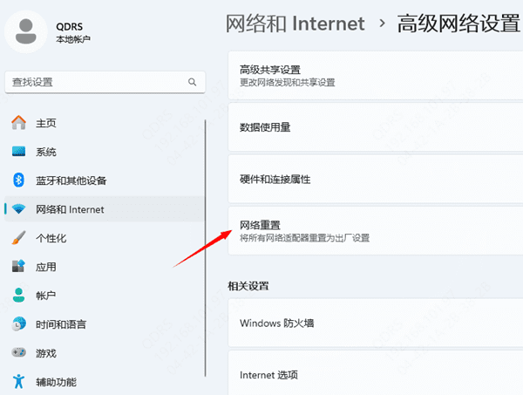This screenshot has height=395, width=523.
Task: Go to 蓝牙和其他设备 settings
Action: click(x=105, y=180)
